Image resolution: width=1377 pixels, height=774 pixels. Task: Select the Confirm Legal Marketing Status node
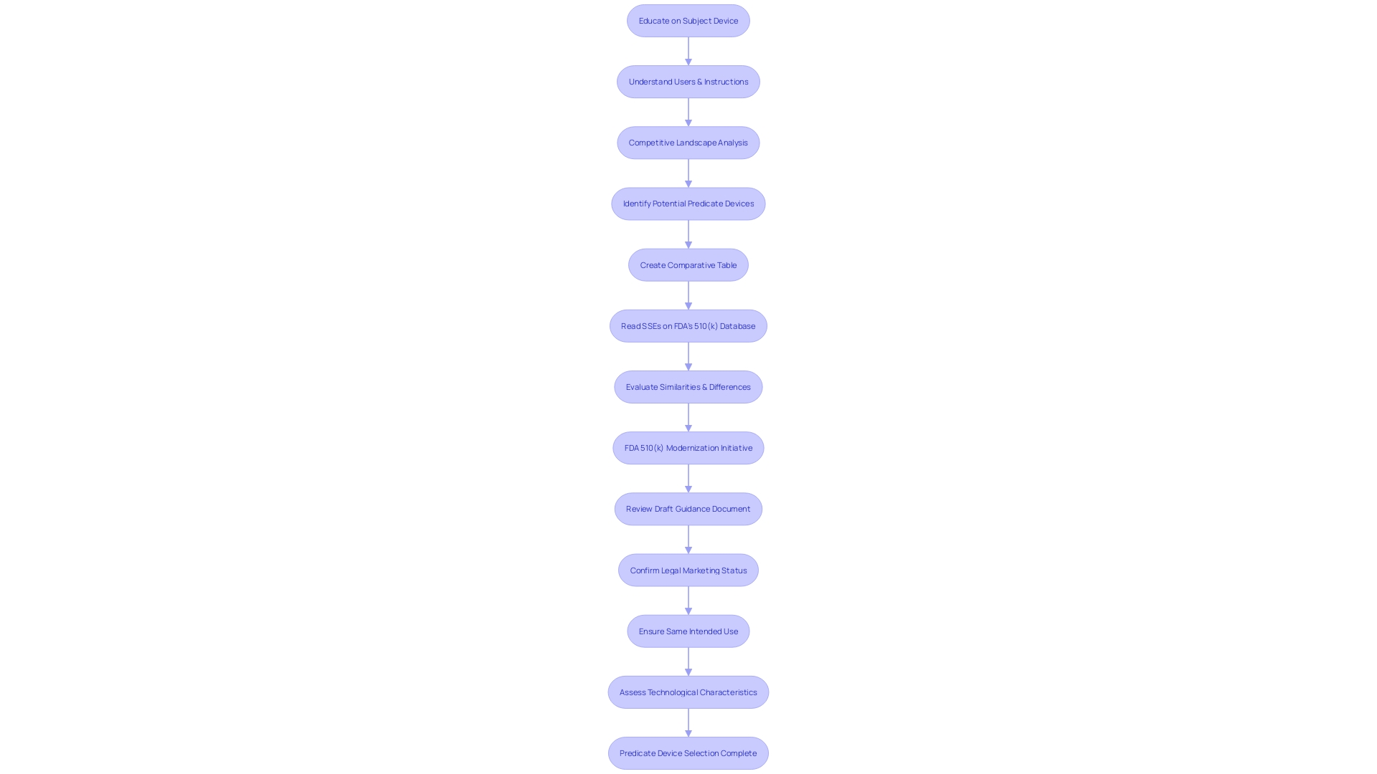tap(688, 569)
